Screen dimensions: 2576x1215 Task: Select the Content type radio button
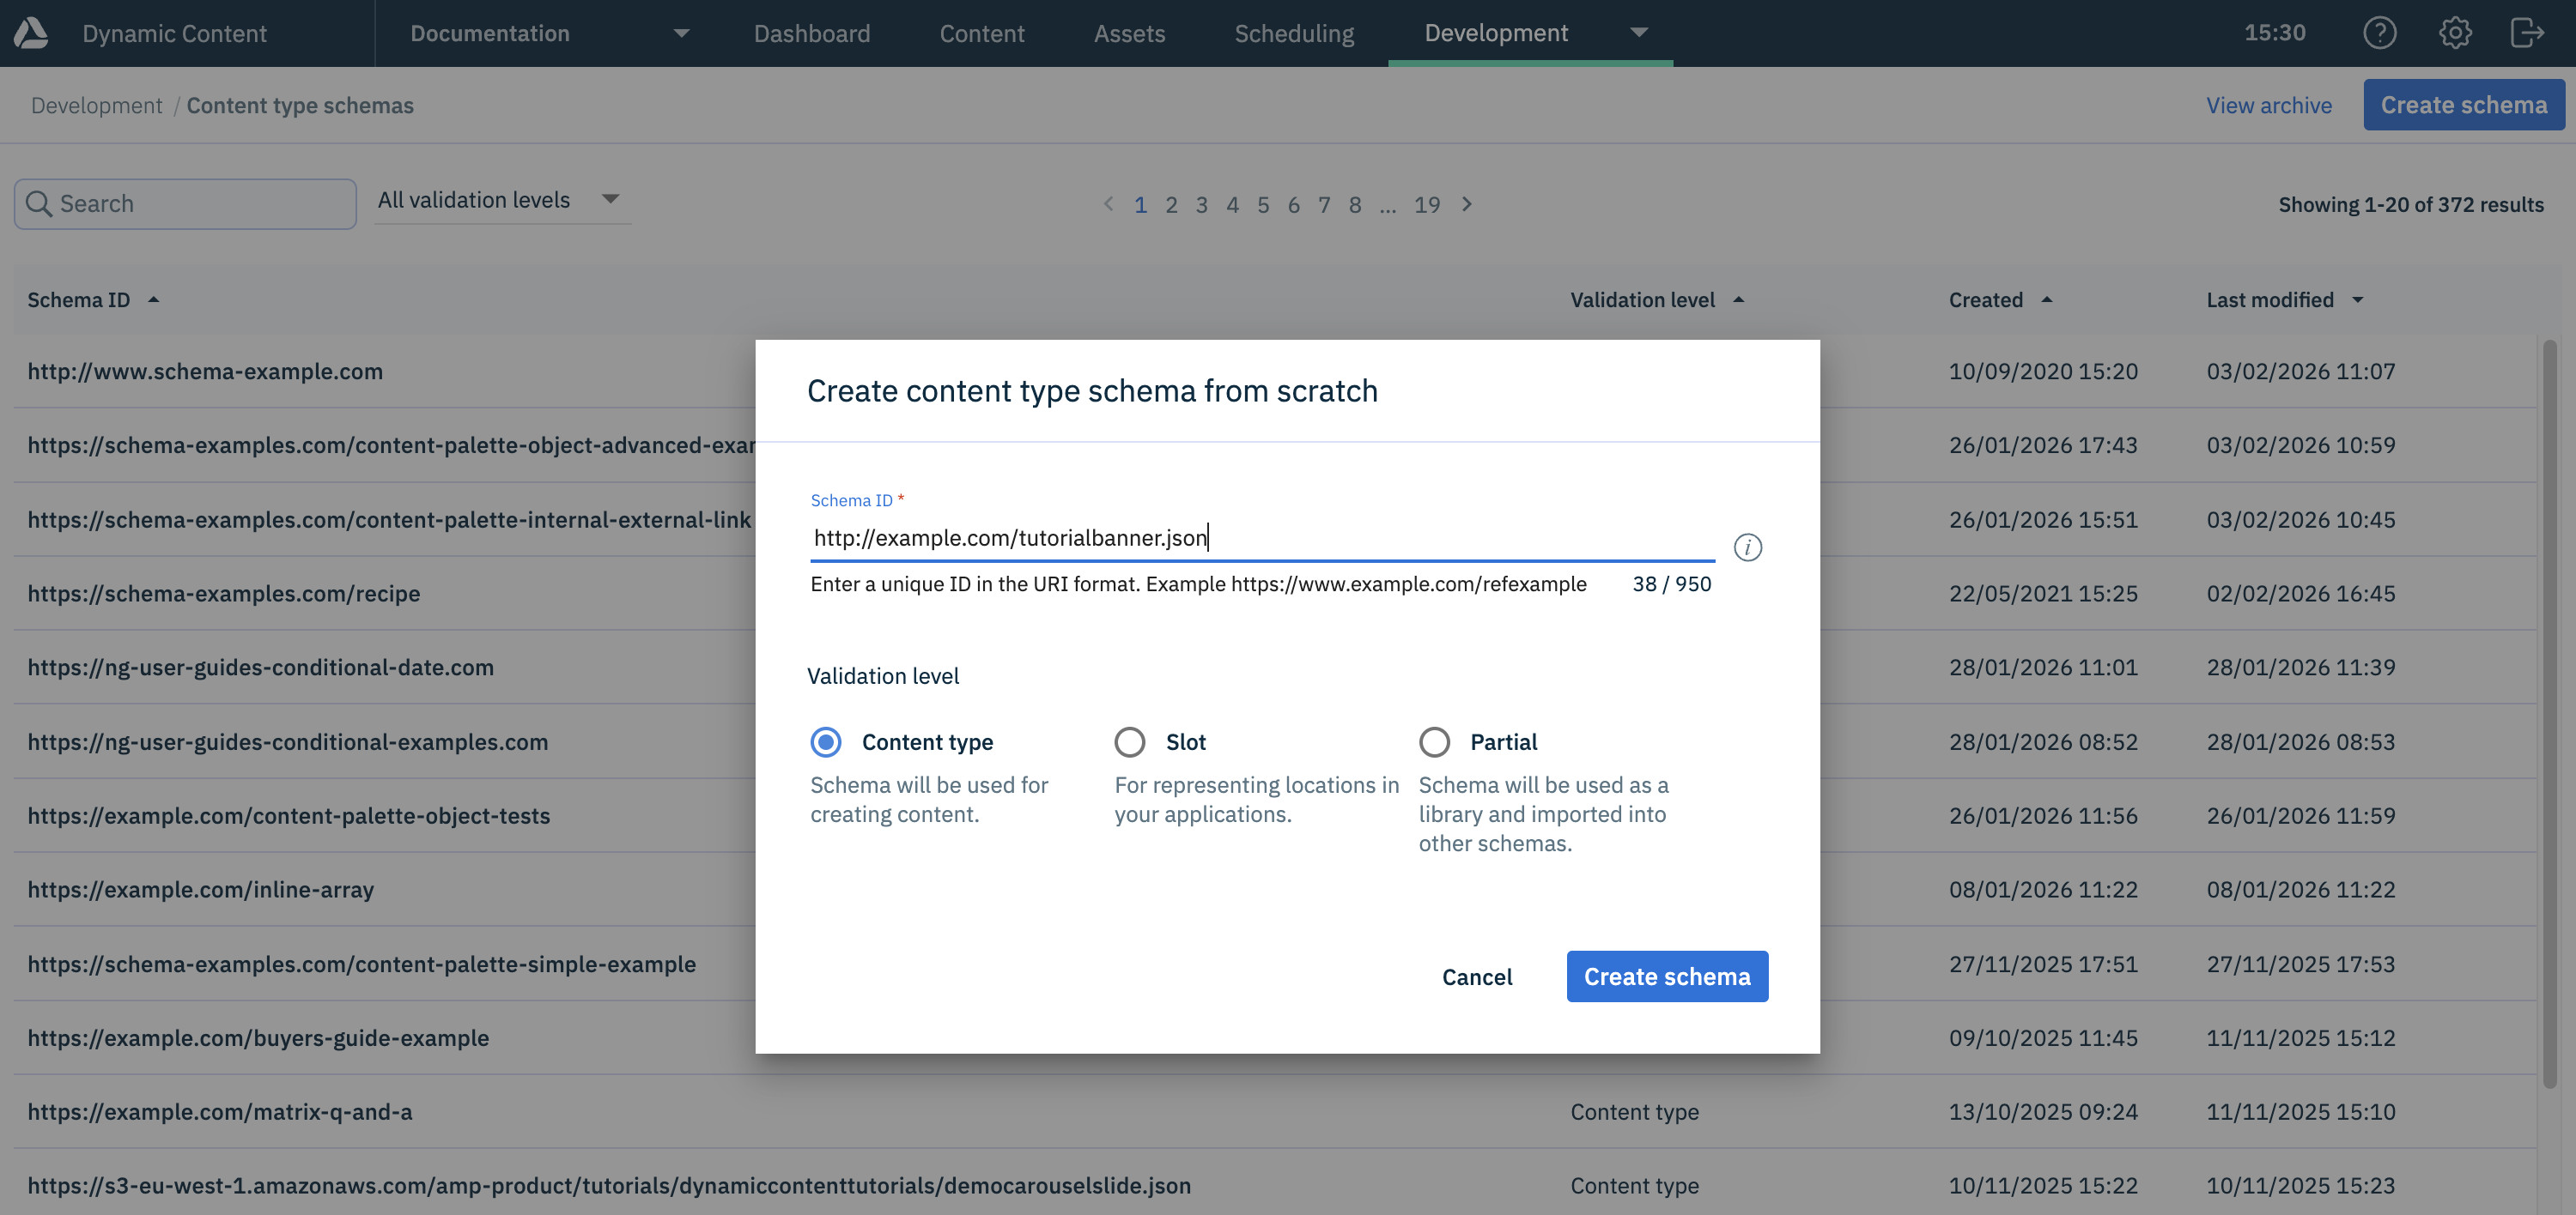click(x=825, y=742)
